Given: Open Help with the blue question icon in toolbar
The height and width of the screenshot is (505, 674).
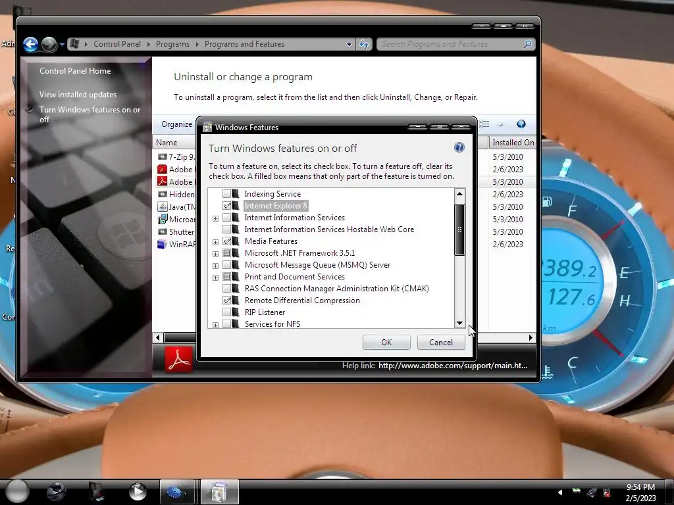Looking at the screenshot, I should click(x=521, y=124).
